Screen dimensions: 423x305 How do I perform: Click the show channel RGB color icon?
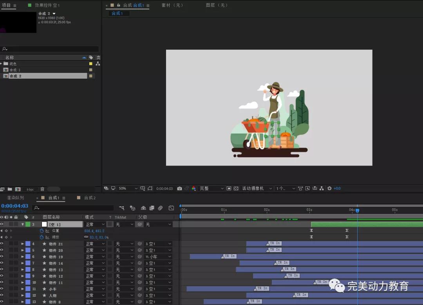coord(193,188)
